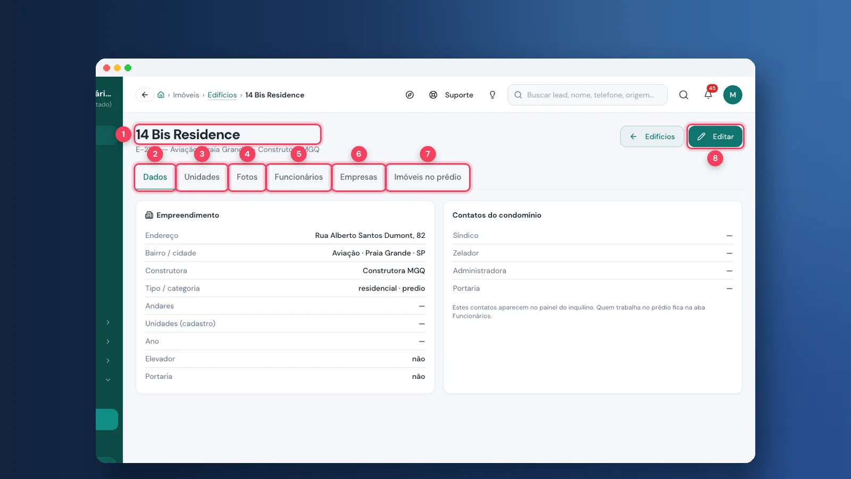Expand the first sidebar chevron section

pyautogui.click(x=108, y=322)
